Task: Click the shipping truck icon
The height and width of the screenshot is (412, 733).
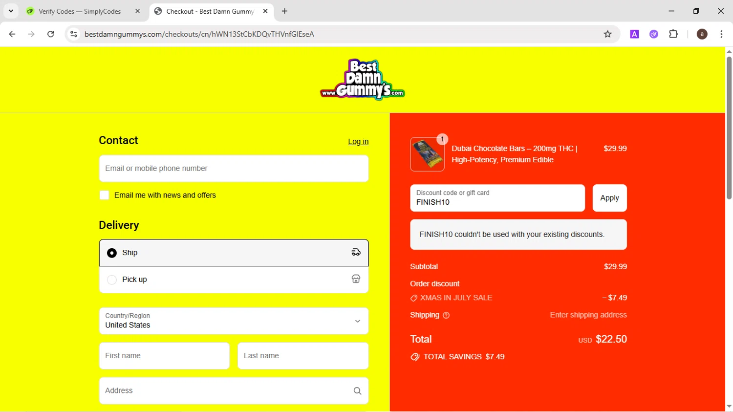Action: pyautogui.click(x=356, y=252)
